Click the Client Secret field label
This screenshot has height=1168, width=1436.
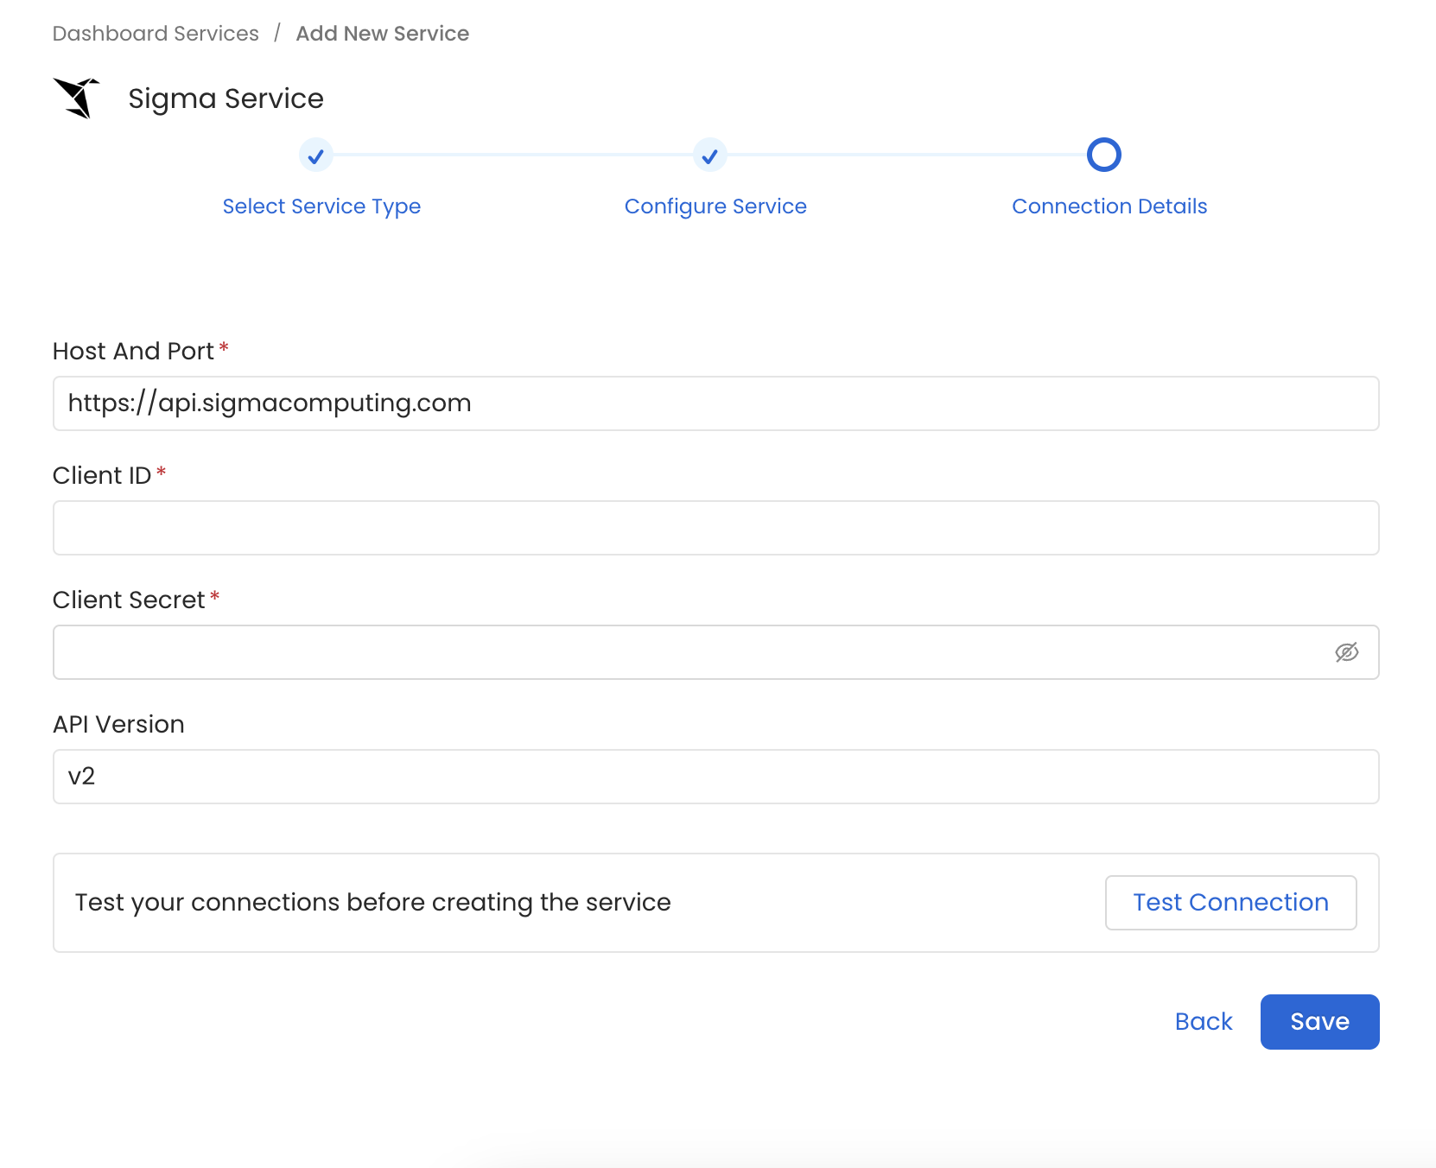pos(129,600)
